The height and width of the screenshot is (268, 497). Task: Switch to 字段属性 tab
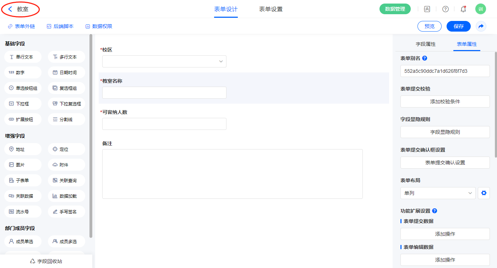click(x=425, y=44)
